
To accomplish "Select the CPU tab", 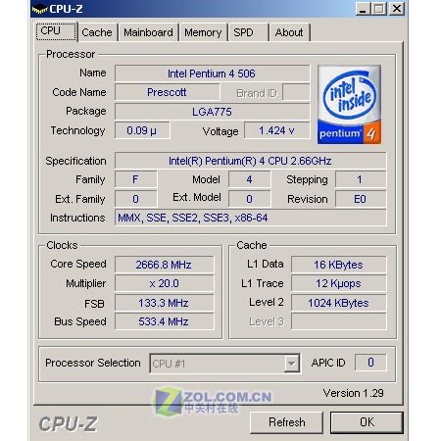I will pyautogui.click(x=56, y=31).
